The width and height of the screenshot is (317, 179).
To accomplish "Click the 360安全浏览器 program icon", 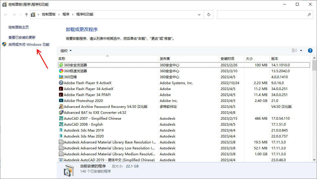I will [x=61, y=65].
